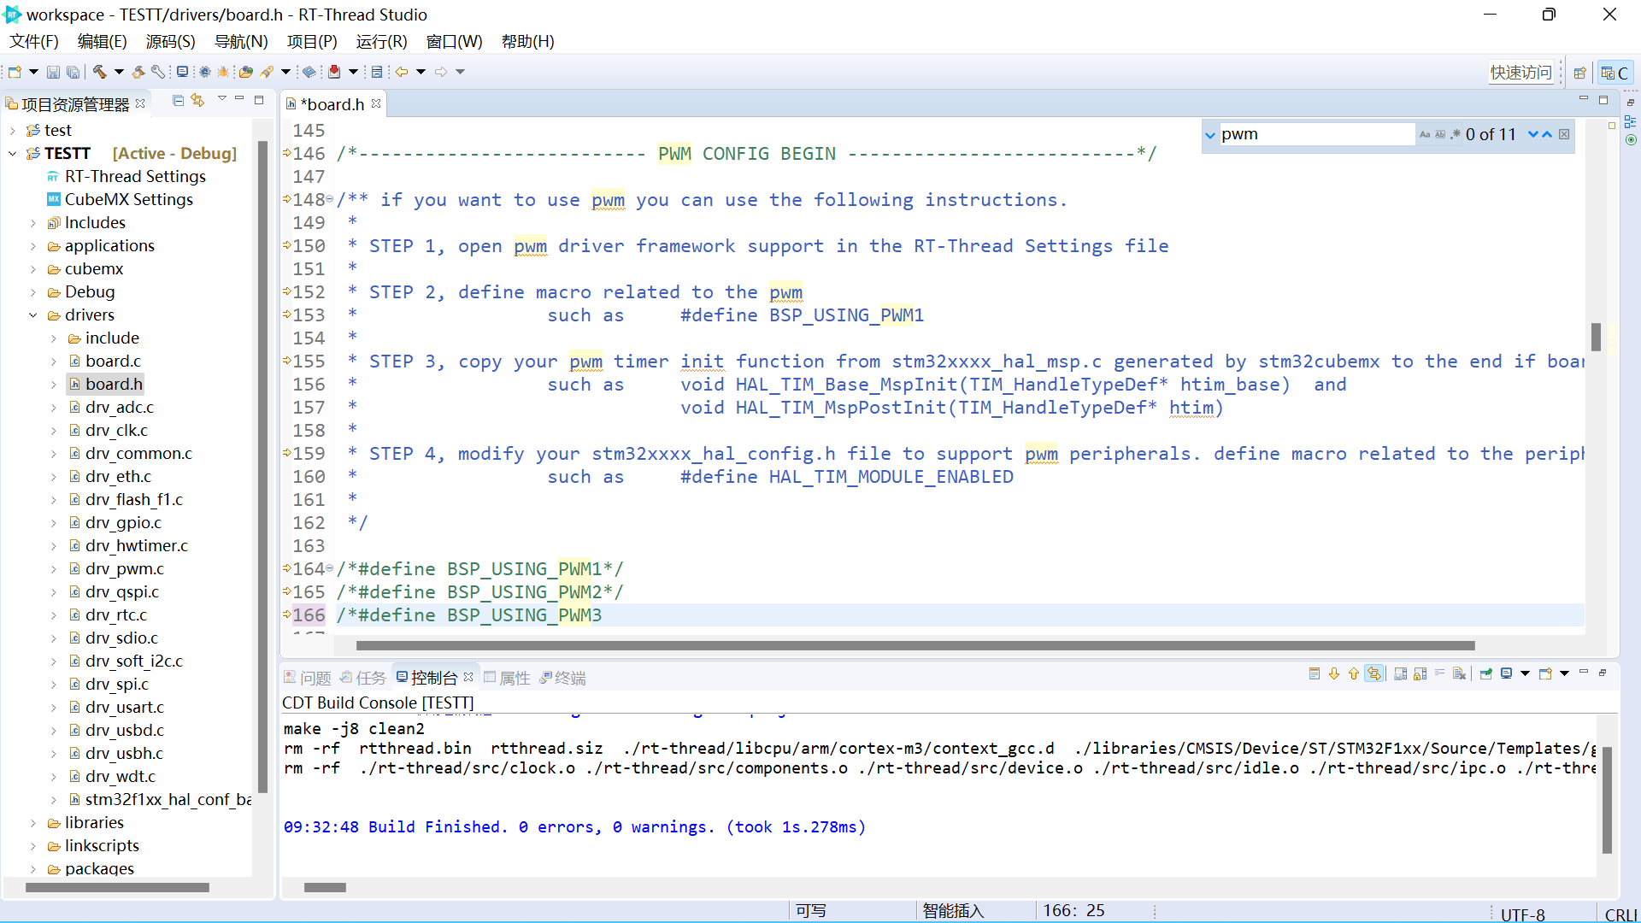This screenshot has height=923, width=1641.
Task: Click the editor horizontal scrollbar
Action: [915, 645]
